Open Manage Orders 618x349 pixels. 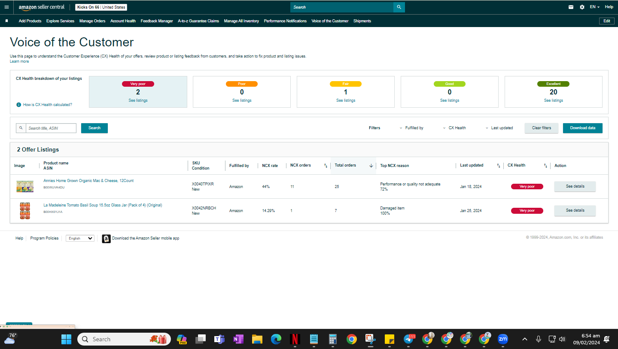(x=92, y=21)
